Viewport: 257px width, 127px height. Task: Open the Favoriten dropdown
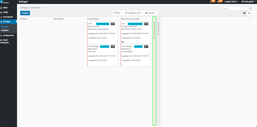151,13
